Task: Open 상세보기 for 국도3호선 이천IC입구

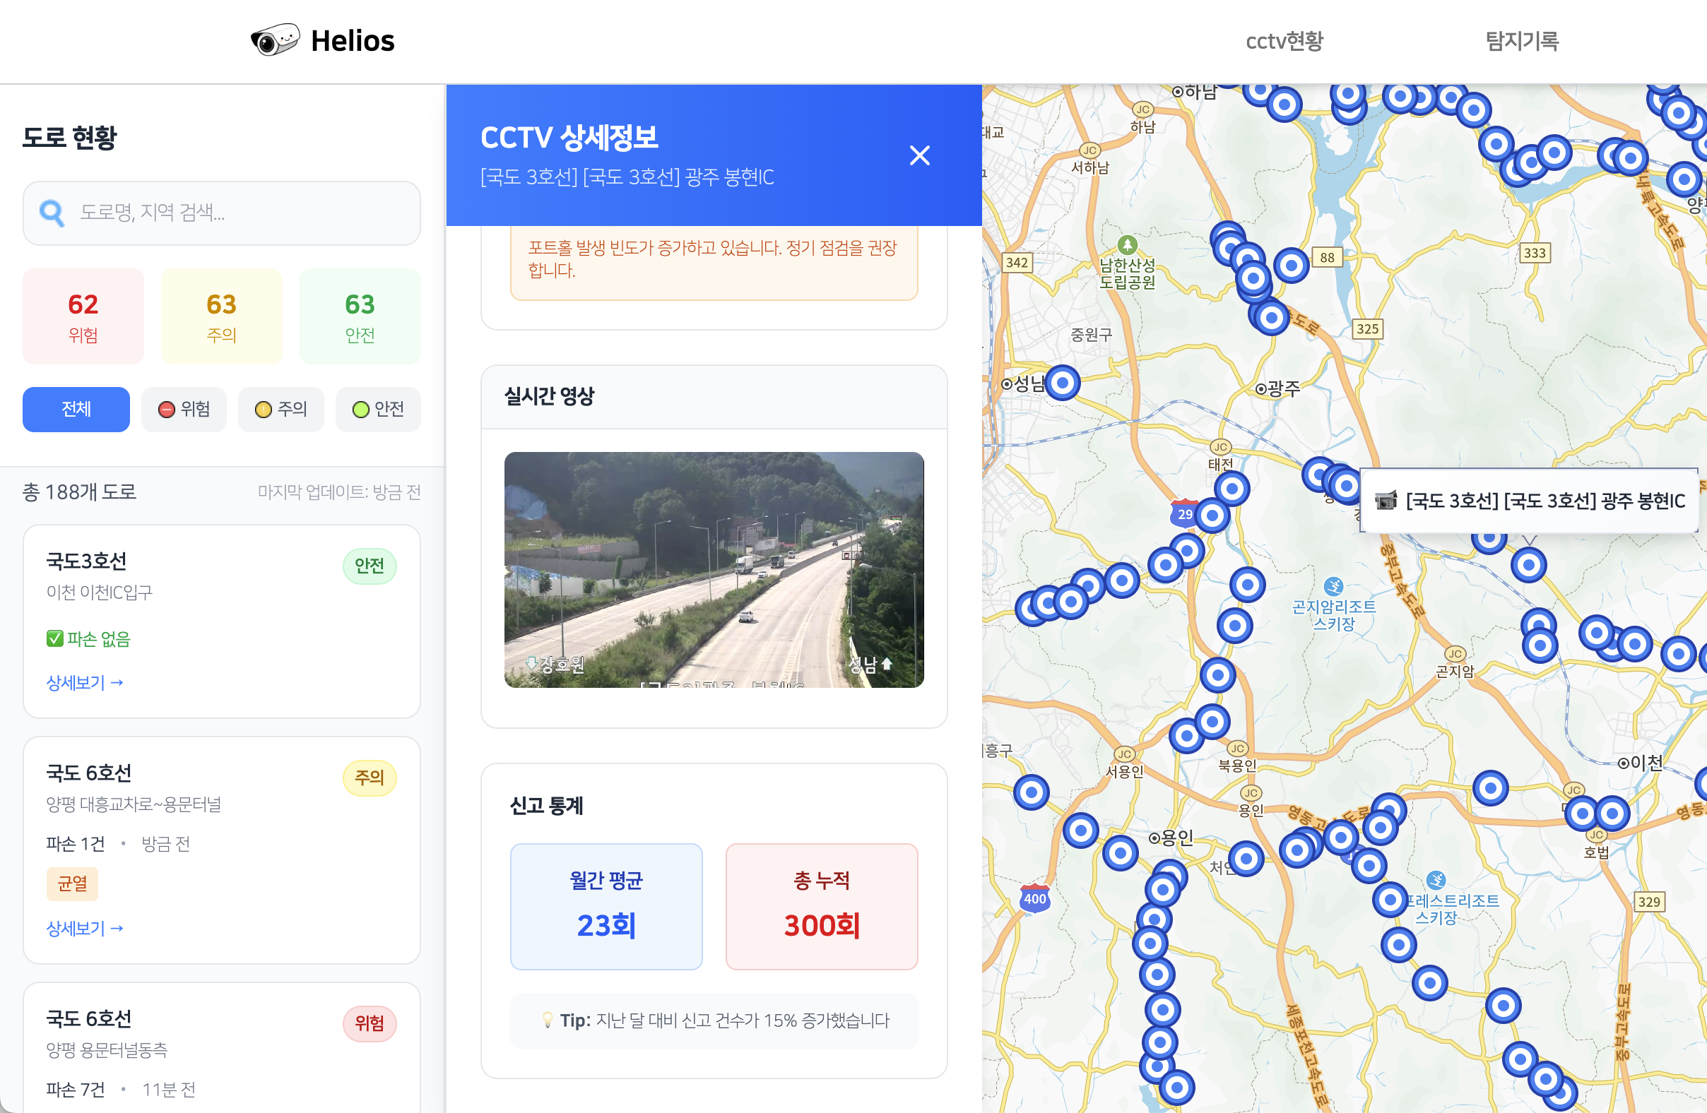Action: [85, 682]
